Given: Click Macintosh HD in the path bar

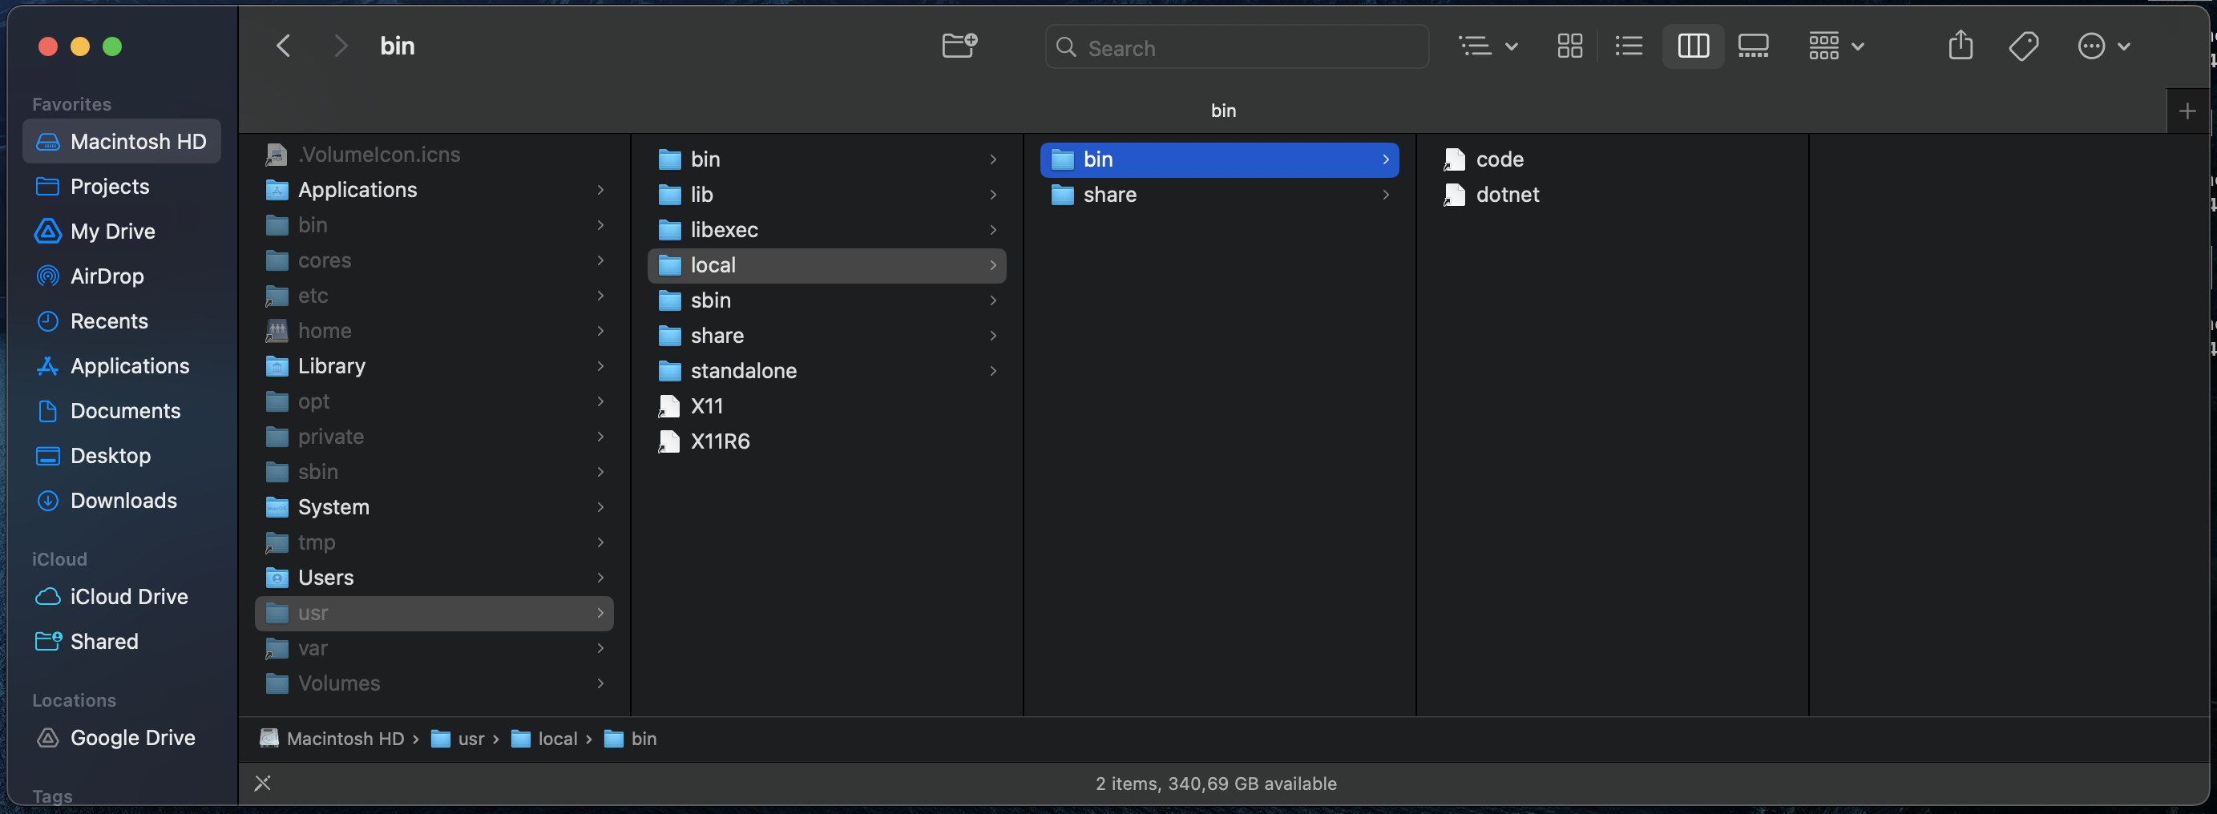Looking at the screenshot, I should pyautogui.click(x=345, y=738).
